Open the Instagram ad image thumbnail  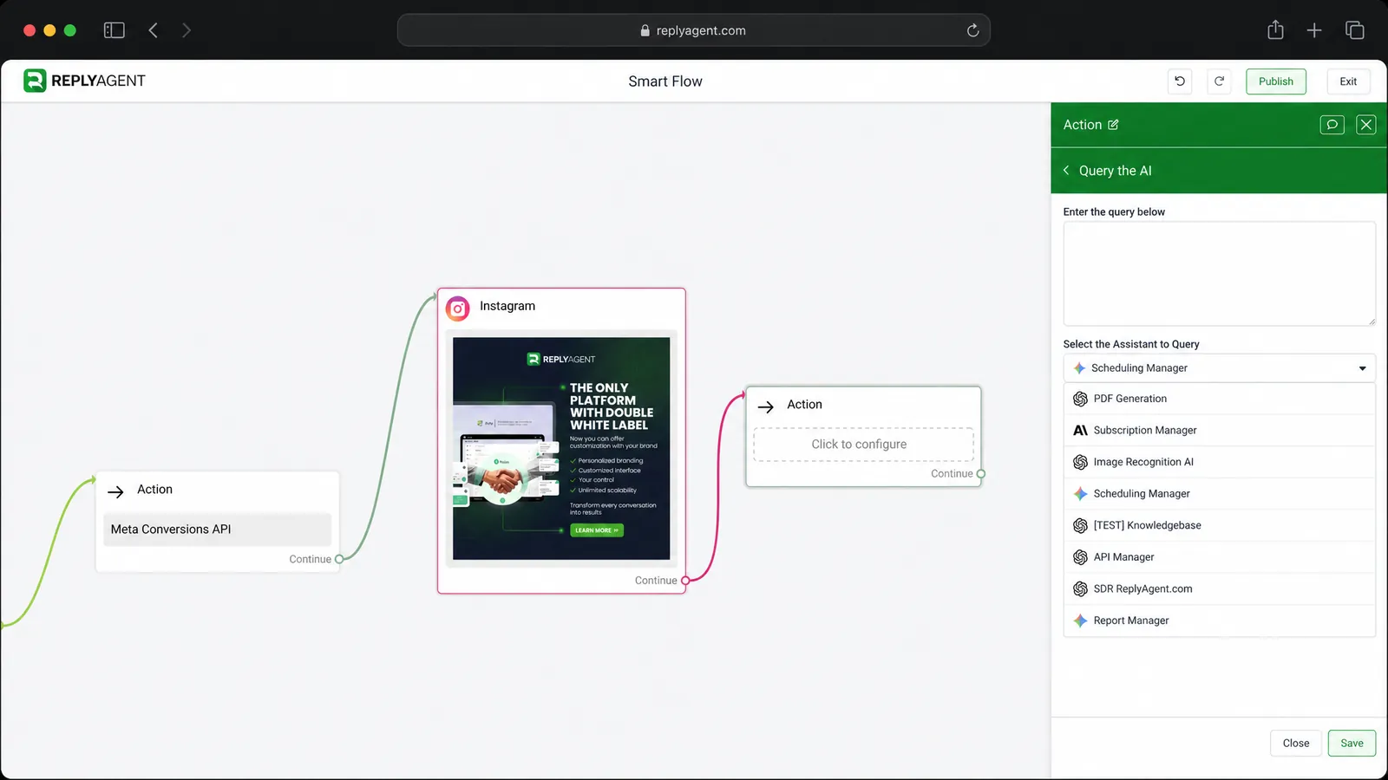(561, 448)
